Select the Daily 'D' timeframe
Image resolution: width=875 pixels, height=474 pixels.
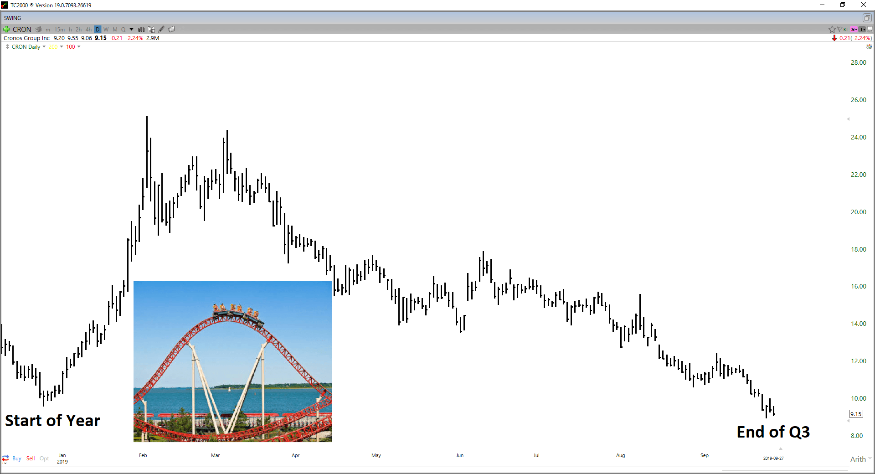coord(98,29)
